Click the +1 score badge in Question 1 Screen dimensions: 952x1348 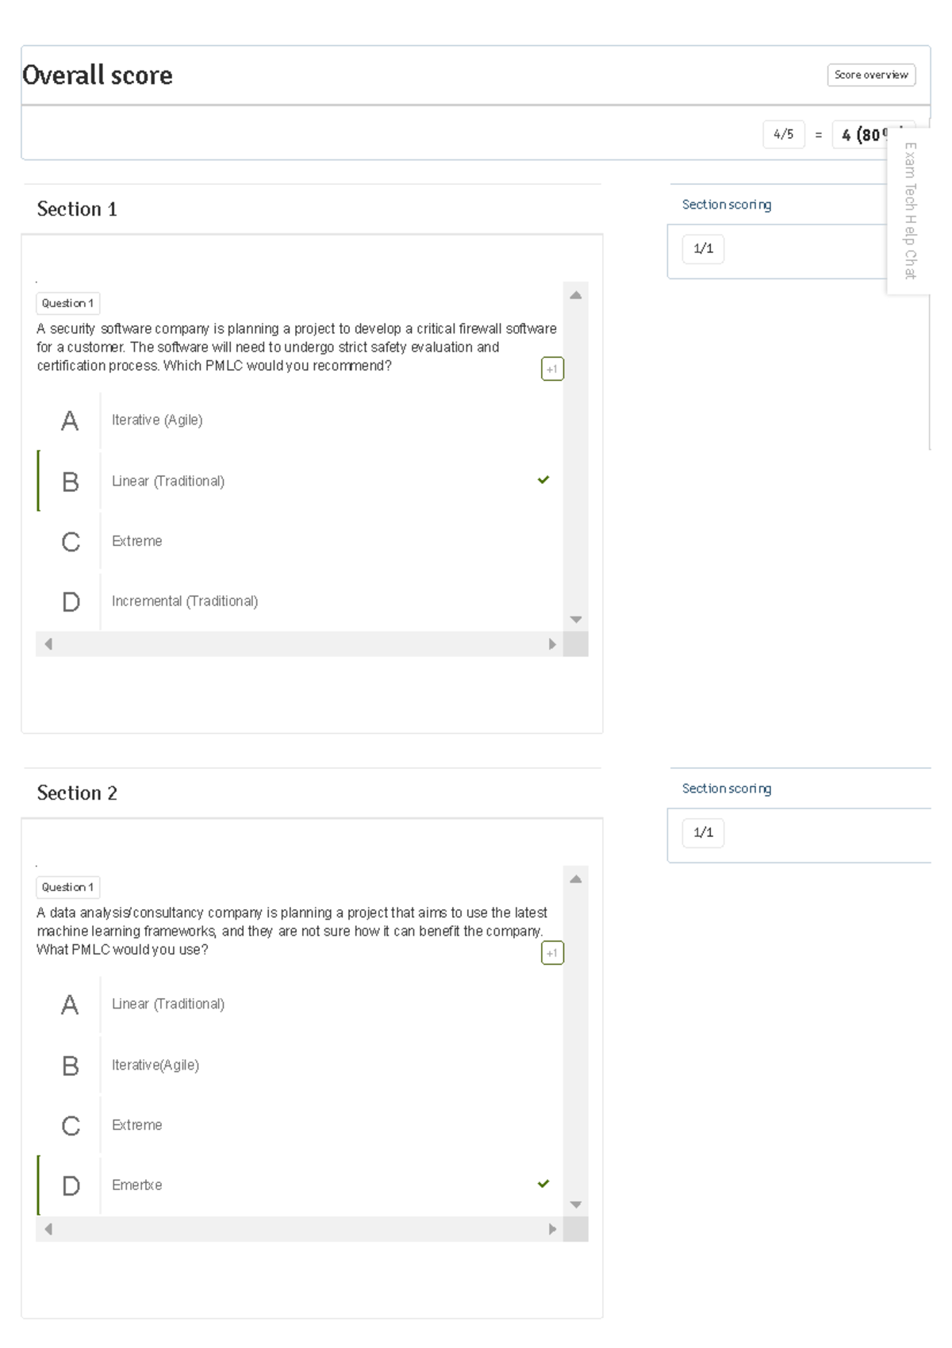tap(551, 368)
